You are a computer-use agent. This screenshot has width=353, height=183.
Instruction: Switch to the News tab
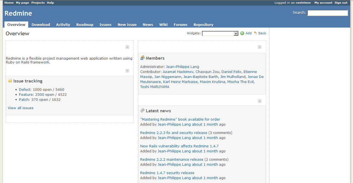(x=148, y=25)
